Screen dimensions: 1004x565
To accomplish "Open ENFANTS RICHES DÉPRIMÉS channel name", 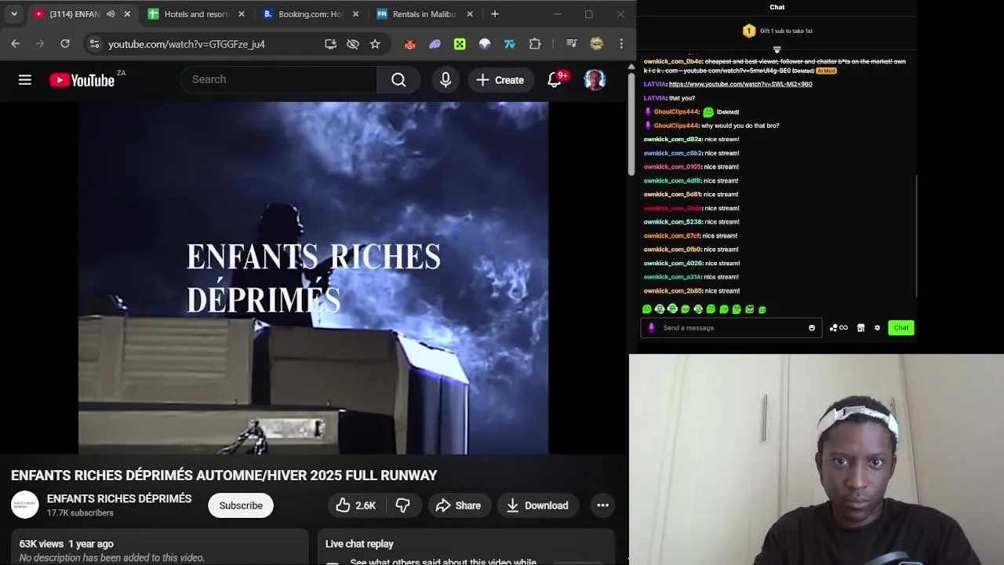I will pos(119,498).
